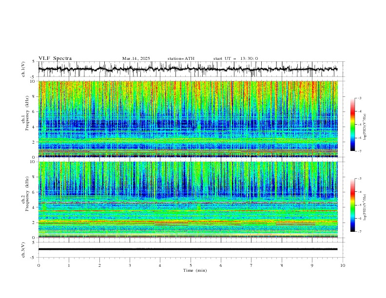Click the ch.1 spectrogram color scale bar
386x298 pixels.
[352, 125]
